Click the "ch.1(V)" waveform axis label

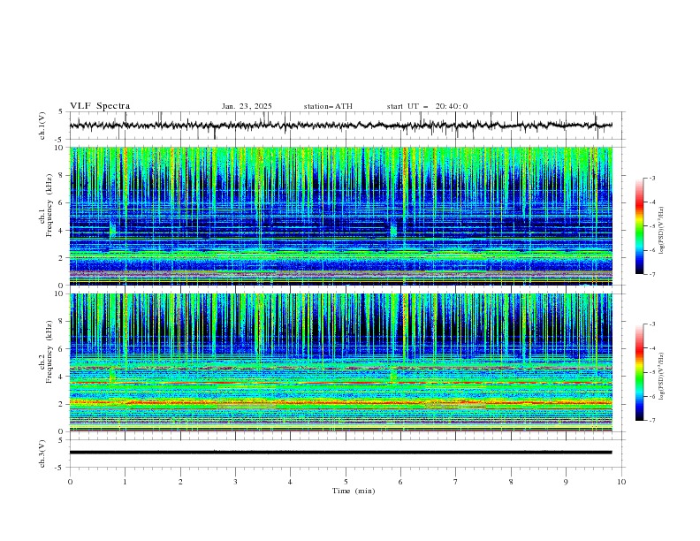pos(42,126)
